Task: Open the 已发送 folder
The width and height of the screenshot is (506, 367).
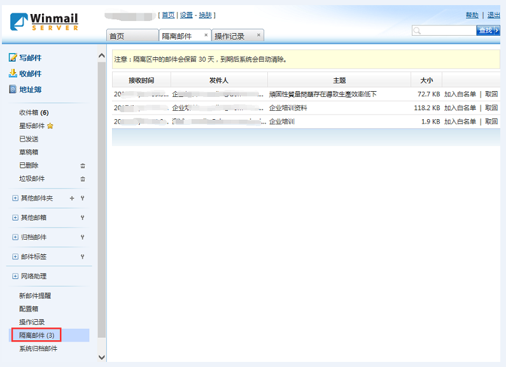Action: click(29, 140)
